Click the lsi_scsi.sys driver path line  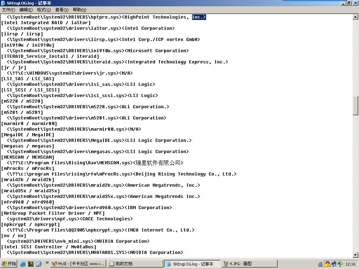pyautogui.click(x=82, y=96)
